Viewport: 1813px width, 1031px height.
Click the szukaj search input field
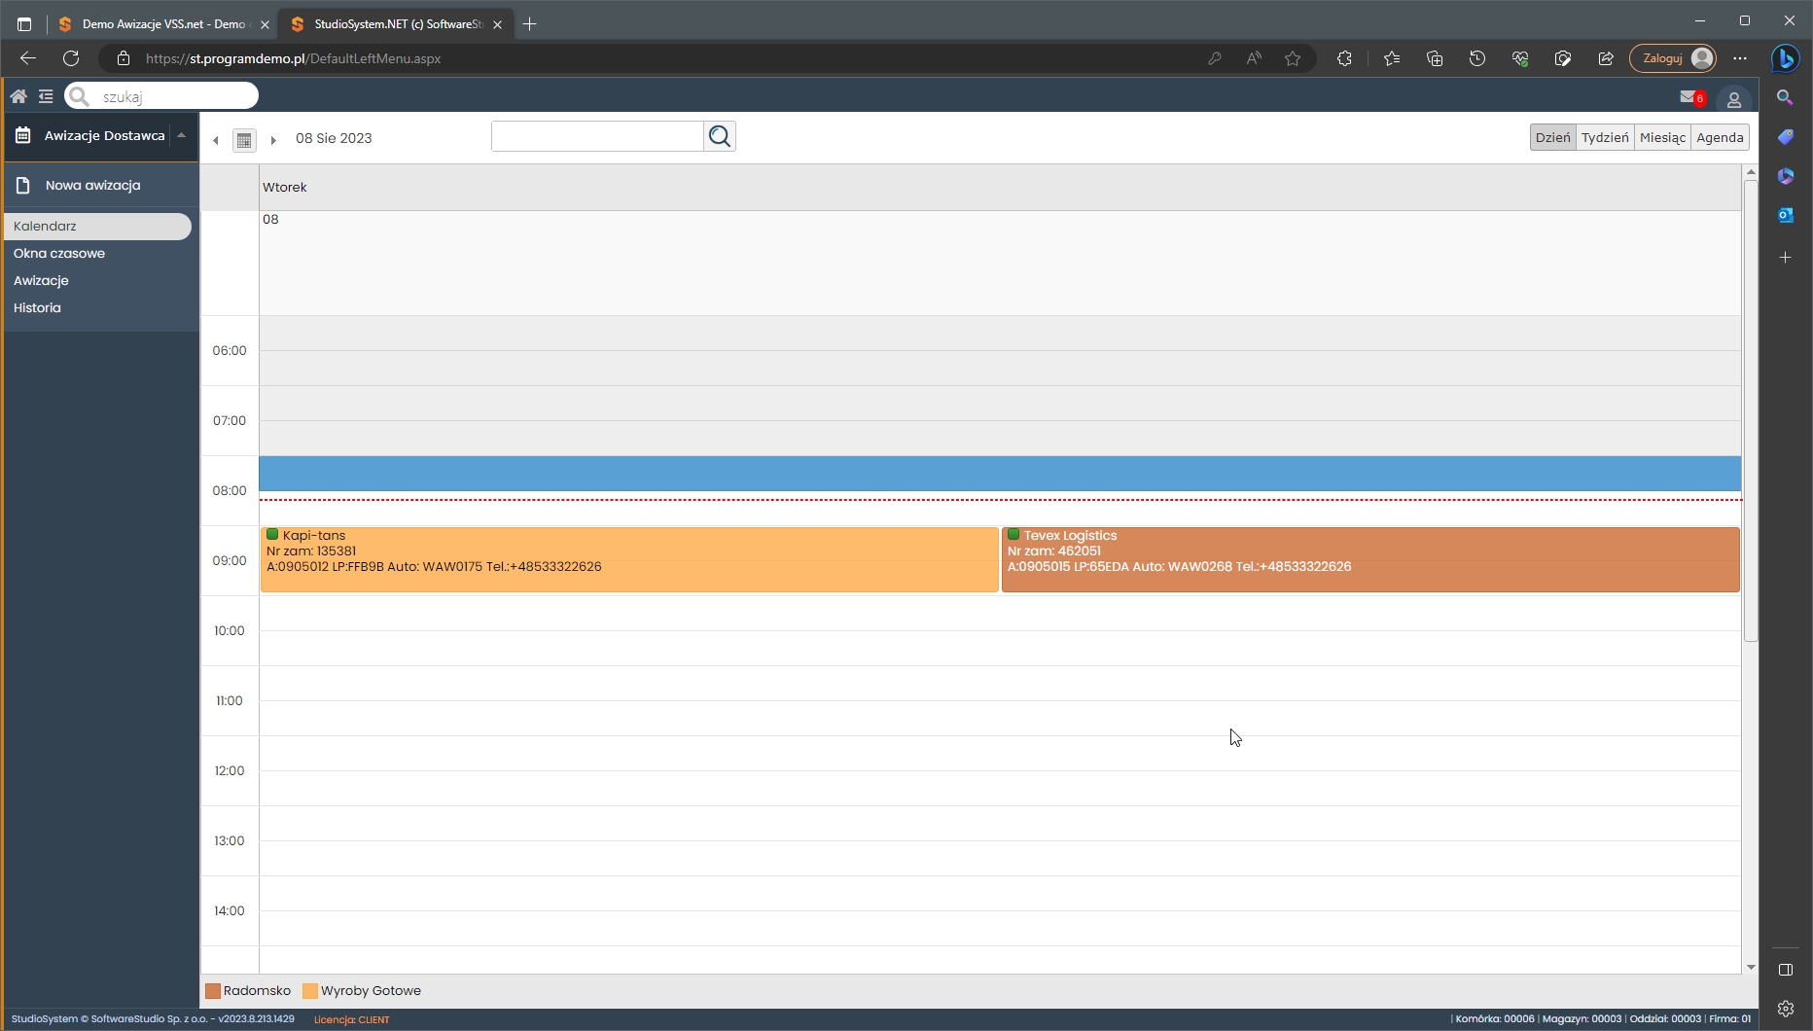point(175,96)
